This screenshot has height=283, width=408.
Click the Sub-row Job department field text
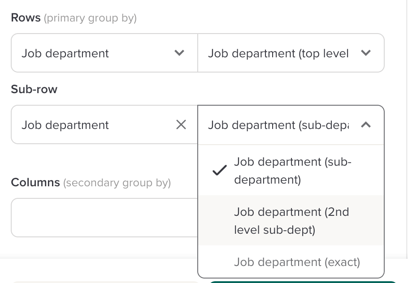(x=65, y=125)
